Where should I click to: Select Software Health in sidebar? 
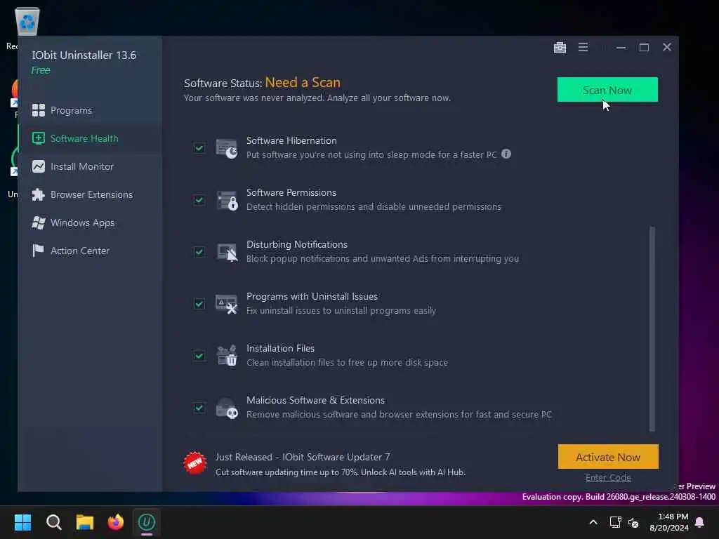[91, 138]
